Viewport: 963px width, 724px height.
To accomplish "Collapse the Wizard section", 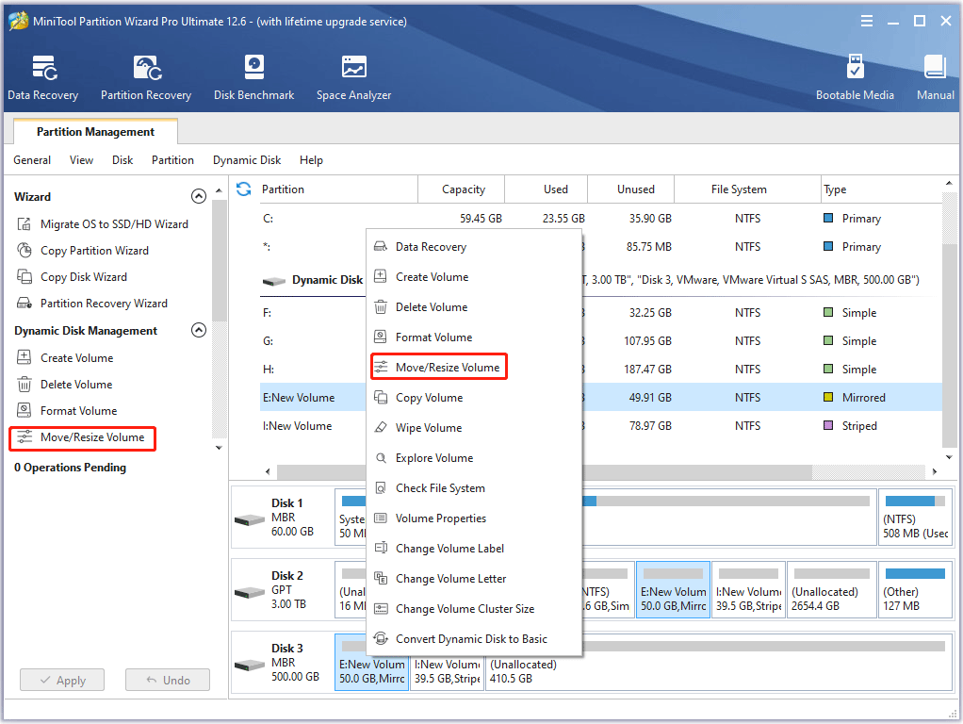I will [x=198, y=197].
